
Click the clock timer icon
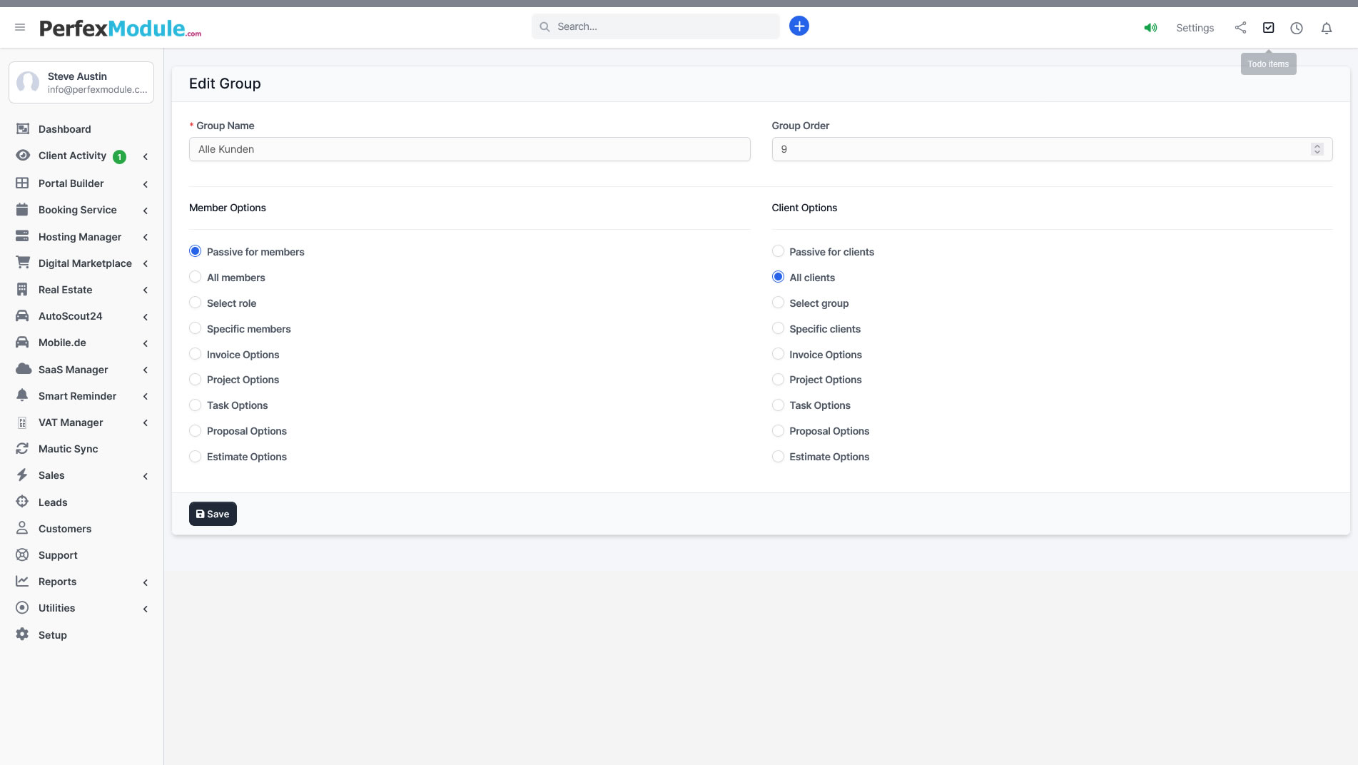1296,28
